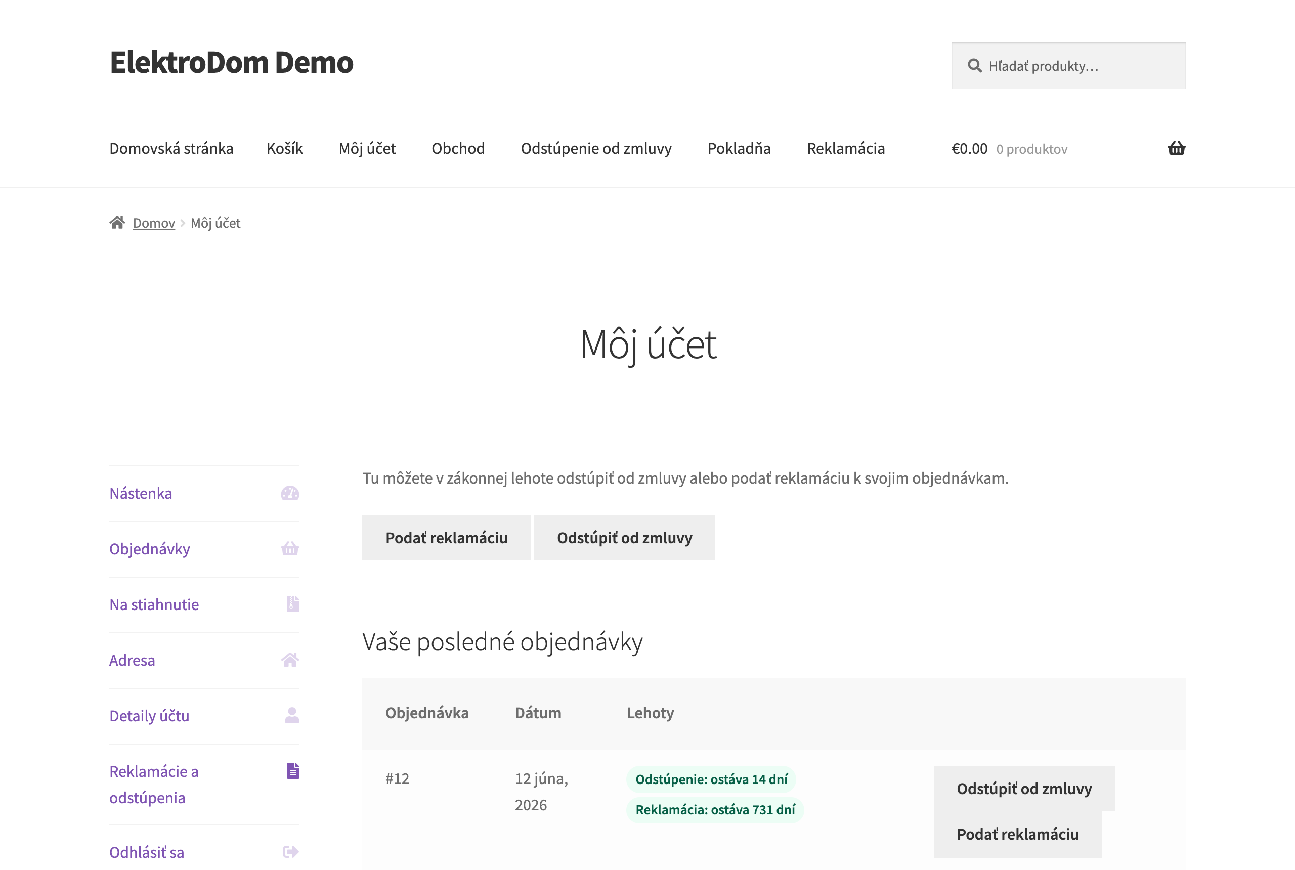Screen dimensions: 1295x870
Task: Click the search magnifier icon
Action: click(974, 66)
